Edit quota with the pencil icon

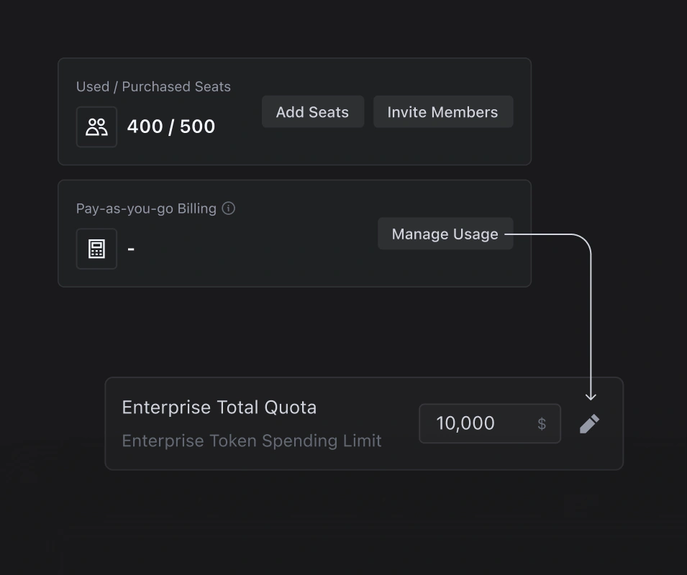pyautogui.click(x=589, y=423)
